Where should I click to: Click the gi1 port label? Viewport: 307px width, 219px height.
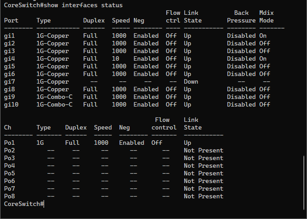pos(9,36)
